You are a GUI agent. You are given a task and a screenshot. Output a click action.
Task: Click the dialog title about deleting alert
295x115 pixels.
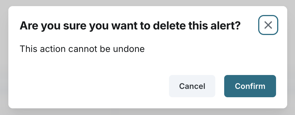(x=130, y=26)
